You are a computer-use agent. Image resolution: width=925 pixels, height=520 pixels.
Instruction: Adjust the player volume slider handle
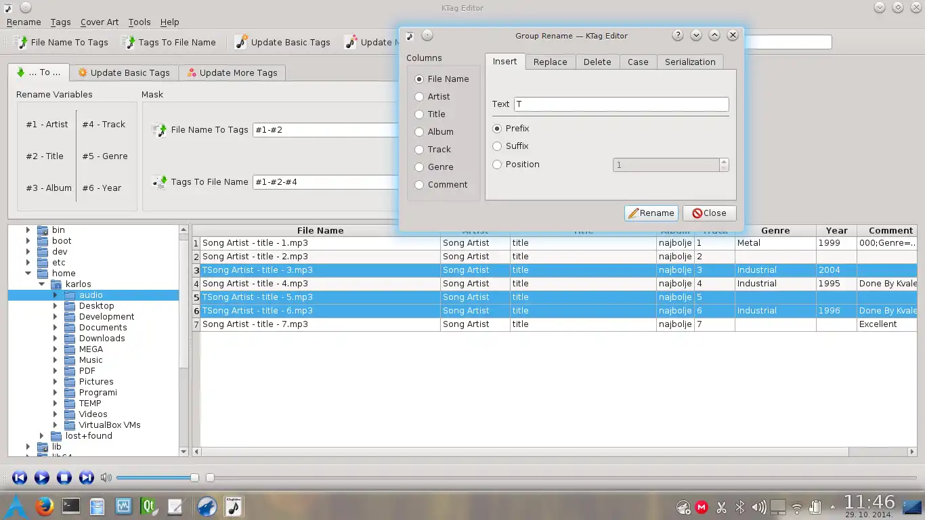click(194, 477)
